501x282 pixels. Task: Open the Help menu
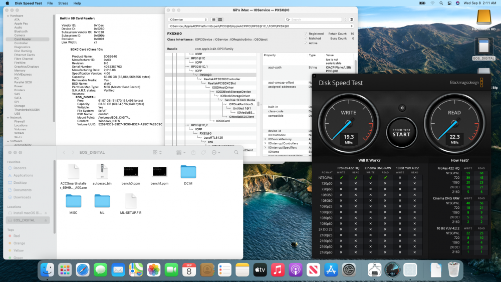[x=77, y=3]
